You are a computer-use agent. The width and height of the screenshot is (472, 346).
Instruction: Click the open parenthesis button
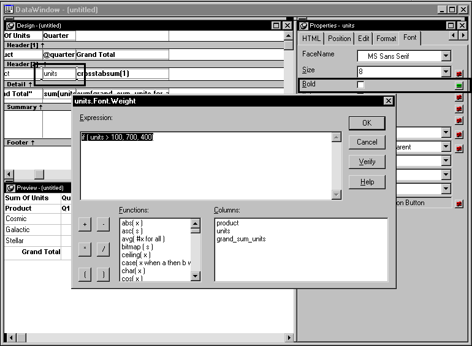pyautogui.click(x=85, y=274)
